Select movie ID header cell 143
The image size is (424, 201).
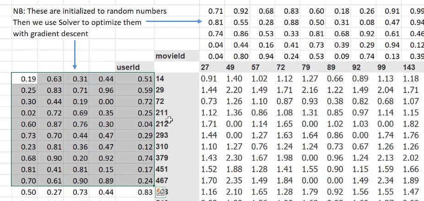[x=410, y=67]
